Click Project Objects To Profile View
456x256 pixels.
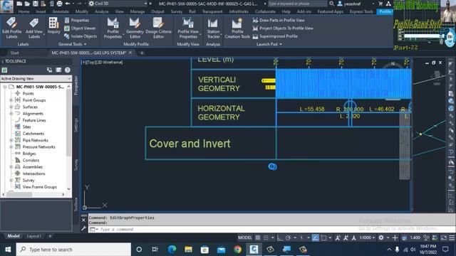click(x=283, y=28)
